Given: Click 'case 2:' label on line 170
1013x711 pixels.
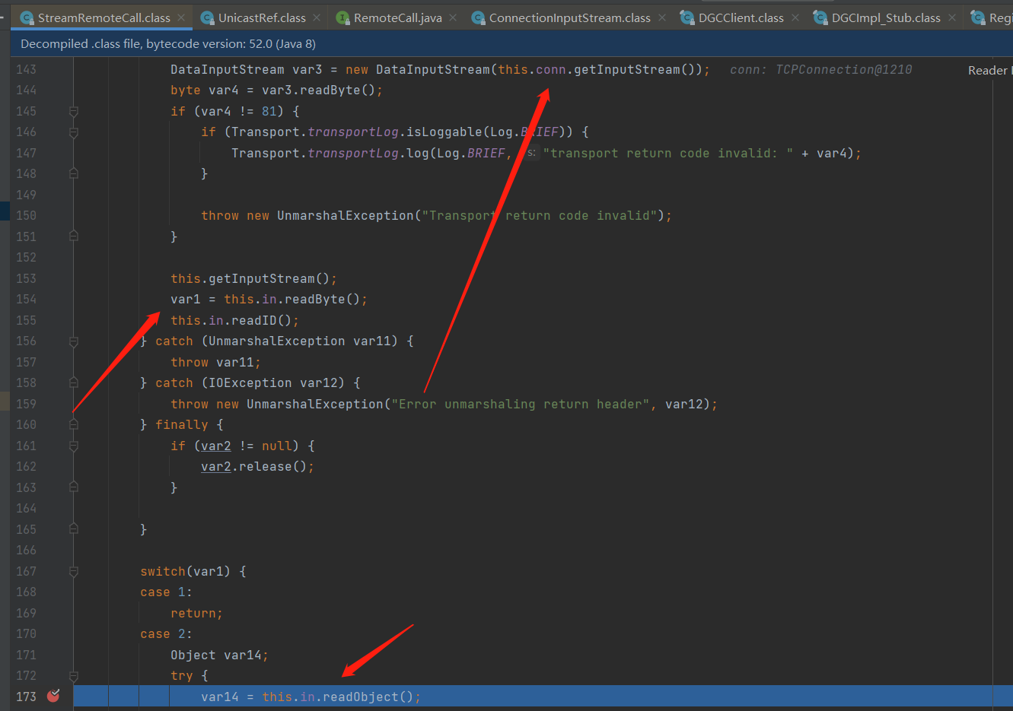Looking at the screenshot, I should (166, 633).
